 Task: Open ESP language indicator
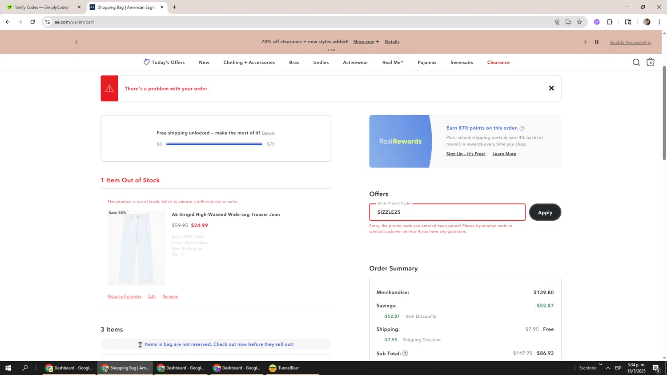pyautogui.click(x=618, y=368)
